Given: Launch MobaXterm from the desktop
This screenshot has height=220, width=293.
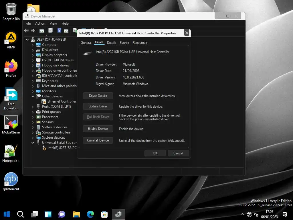Looking at the screenshot, I should click(11, 125).
